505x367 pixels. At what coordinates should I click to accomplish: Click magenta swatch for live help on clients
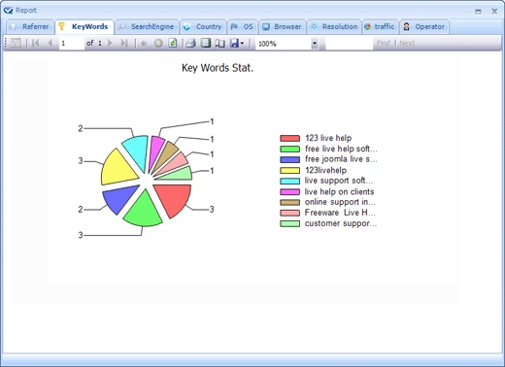(x=289, y=192)
